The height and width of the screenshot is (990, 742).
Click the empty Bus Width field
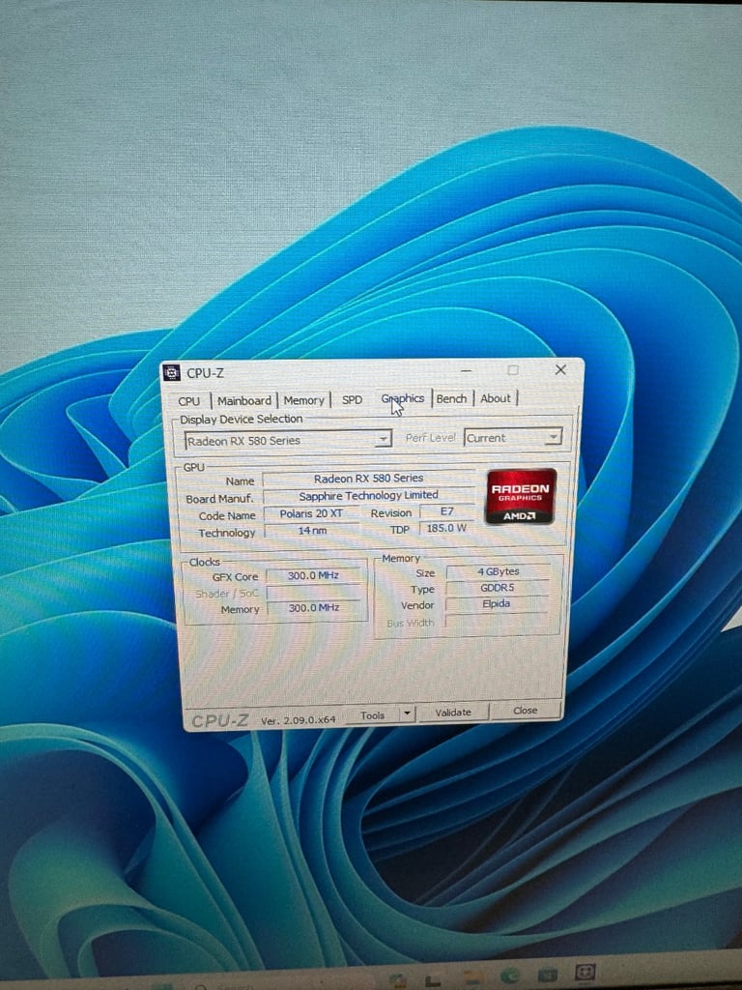coord(496,621)
